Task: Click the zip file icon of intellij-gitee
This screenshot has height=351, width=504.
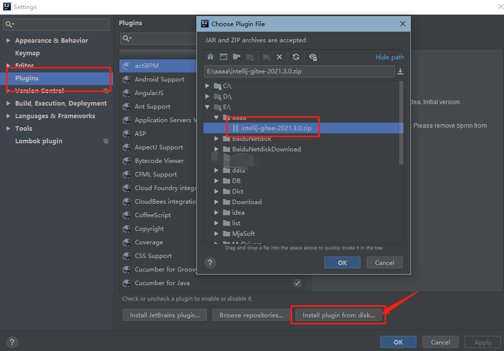Action: (x=235, y=128)
